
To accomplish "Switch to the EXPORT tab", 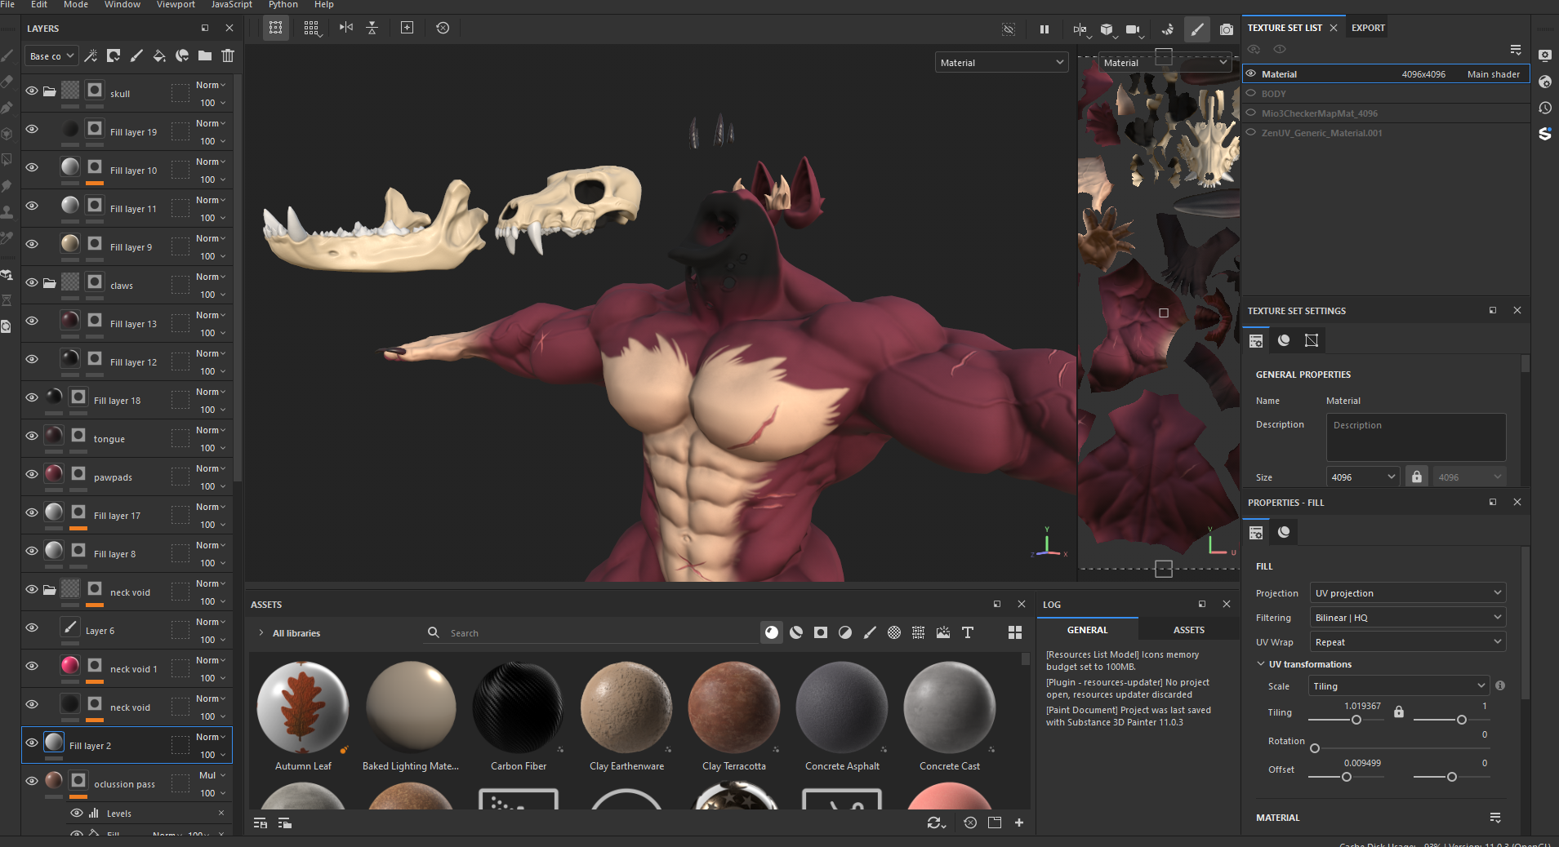I will pos(1368,28).
